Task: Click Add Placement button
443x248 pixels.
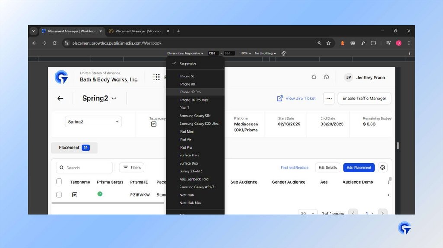Action: click(x=359, y=168)
